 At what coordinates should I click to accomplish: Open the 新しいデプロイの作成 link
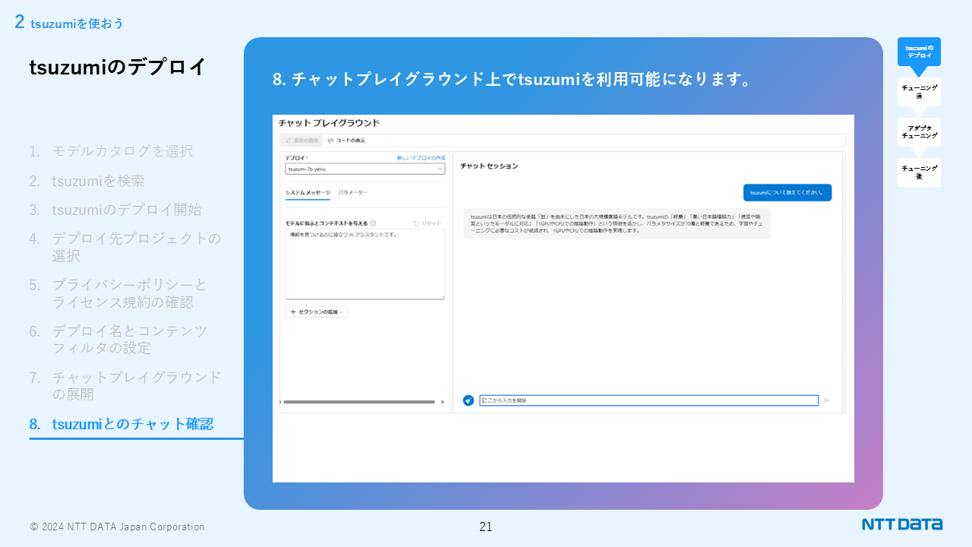click(421, 157)
